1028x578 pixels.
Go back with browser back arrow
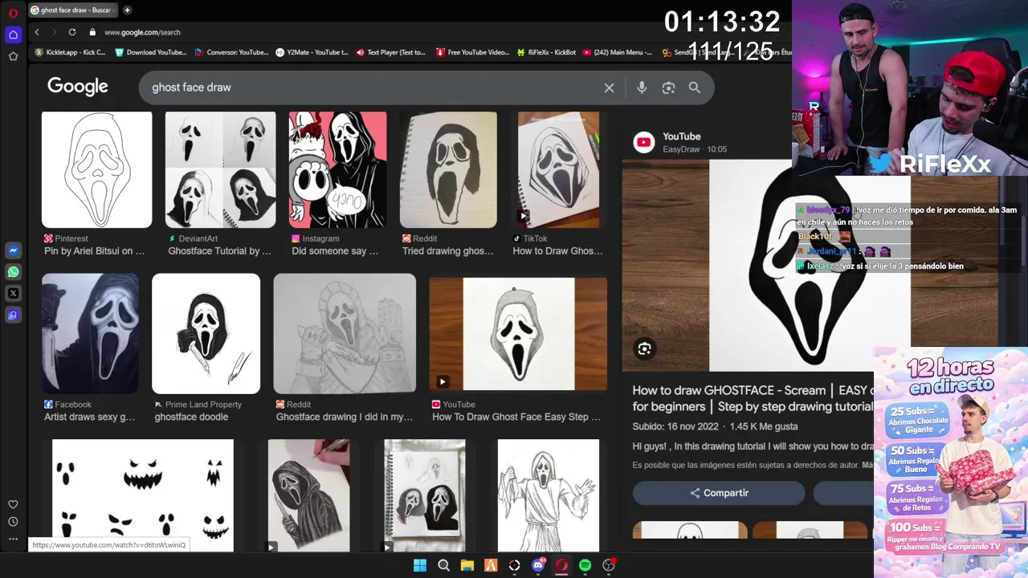37,32
